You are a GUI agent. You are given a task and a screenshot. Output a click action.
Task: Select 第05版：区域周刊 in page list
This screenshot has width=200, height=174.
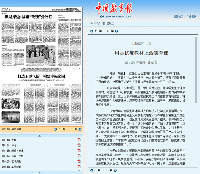click(x=11, y=161)
